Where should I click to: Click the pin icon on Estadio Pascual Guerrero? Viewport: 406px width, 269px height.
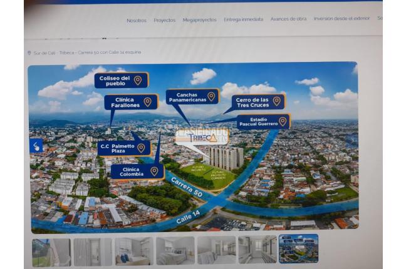(283, 121)
